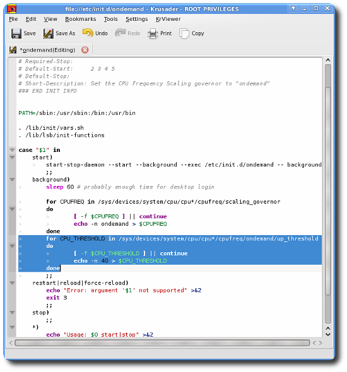Viewport: 347px width, 372px height.
Task: Collapse the 'case "$1" in' code fold
Action: (13, 150)
